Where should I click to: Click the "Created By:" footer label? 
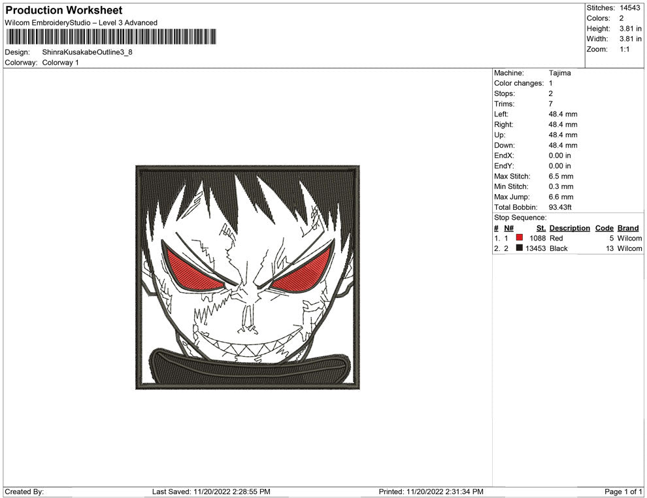(x=24, y=491)
